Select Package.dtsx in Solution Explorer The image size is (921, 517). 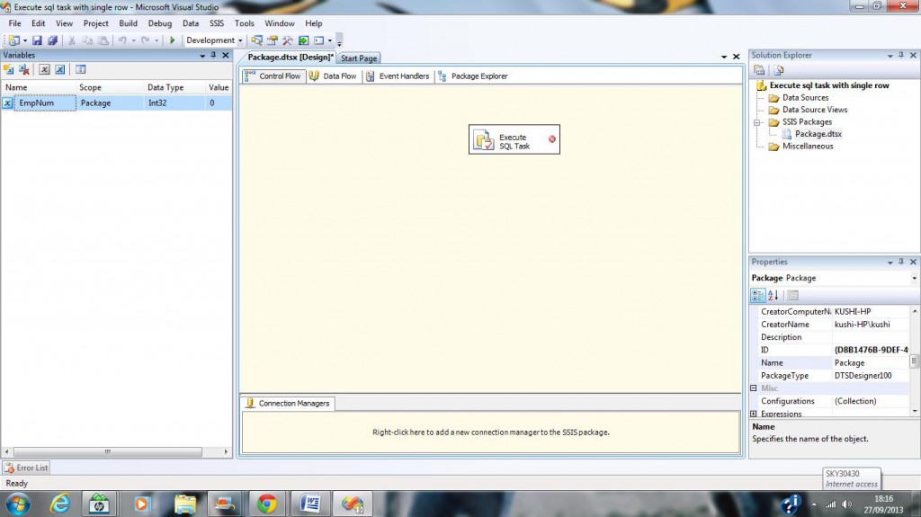[x=818, y=134]
